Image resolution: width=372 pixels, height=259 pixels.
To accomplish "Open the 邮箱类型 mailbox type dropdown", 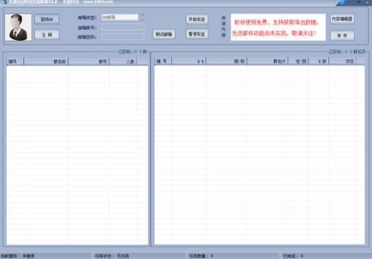I will click(123, 17).
